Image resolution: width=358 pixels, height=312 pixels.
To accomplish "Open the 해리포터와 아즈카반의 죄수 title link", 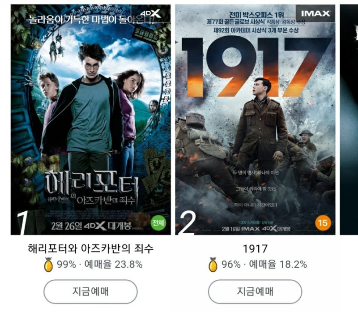I will click(91, 248).
